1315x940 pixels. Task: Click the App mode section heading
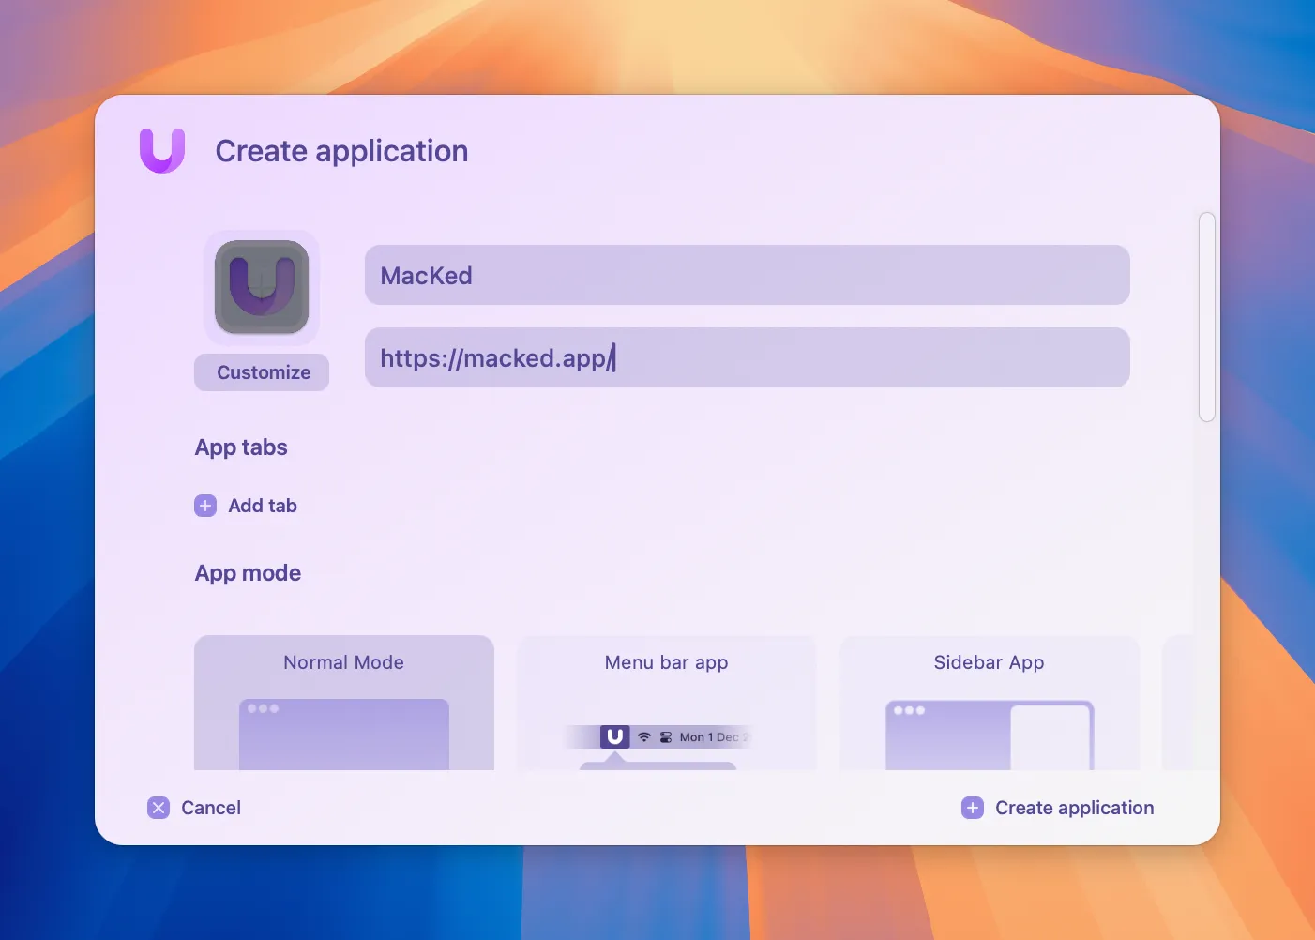click(248, 573)
